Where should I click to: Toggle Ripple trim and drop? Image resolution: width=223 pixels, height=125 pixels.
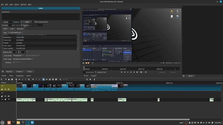click(x=50, y=80)
